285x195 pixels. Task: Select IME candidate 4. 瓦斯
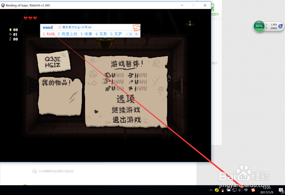[x=101, y=34]
